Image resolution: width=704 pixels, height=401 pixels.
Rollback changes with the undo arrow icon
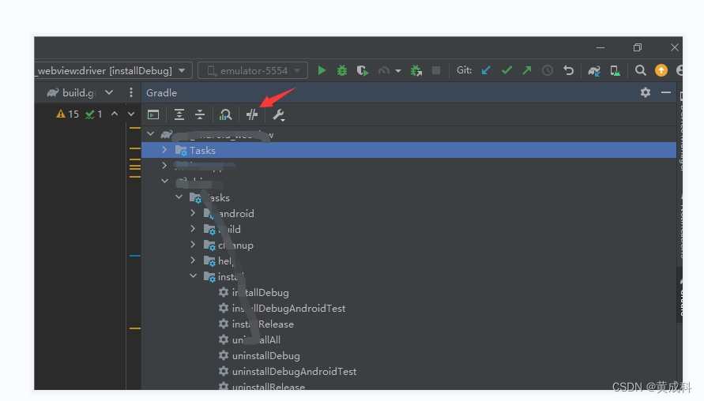click(x=568, y=70)
